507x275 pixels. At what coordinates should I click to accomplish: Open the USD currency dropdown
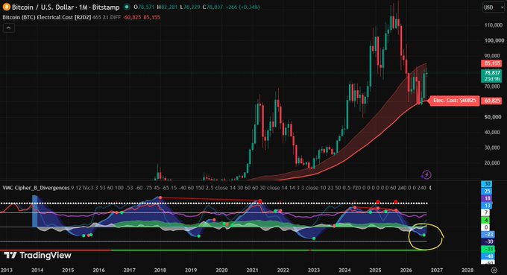[x=493, y=7]
